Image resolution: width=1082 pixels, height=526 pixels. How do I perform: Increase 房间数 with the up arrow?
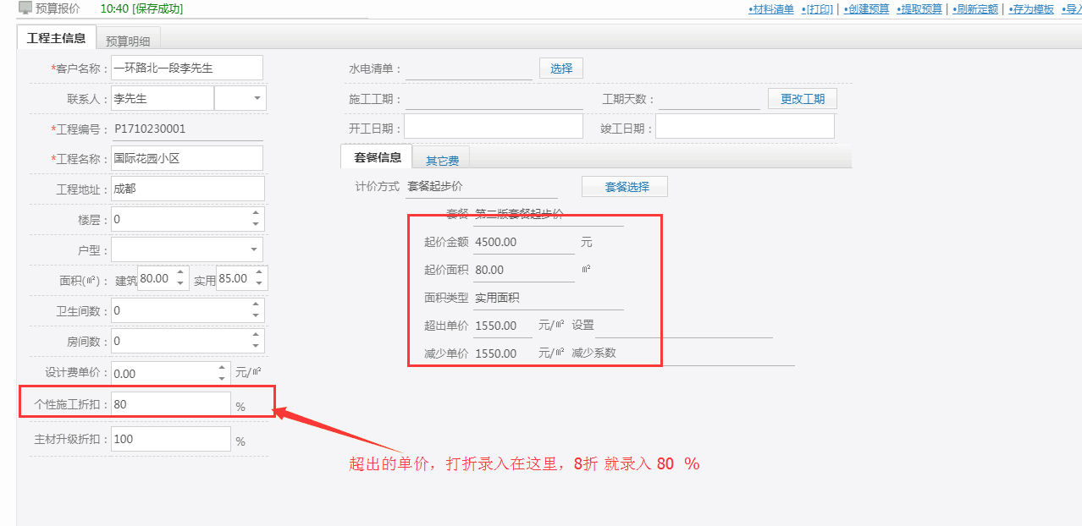tap(256, 336)
